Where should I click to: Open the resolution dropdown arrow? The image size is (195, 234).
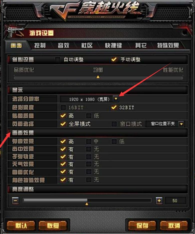[x=116, y=99]
